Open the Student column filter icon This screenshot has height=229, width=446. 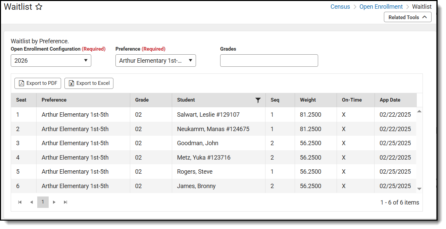(258, 100)
